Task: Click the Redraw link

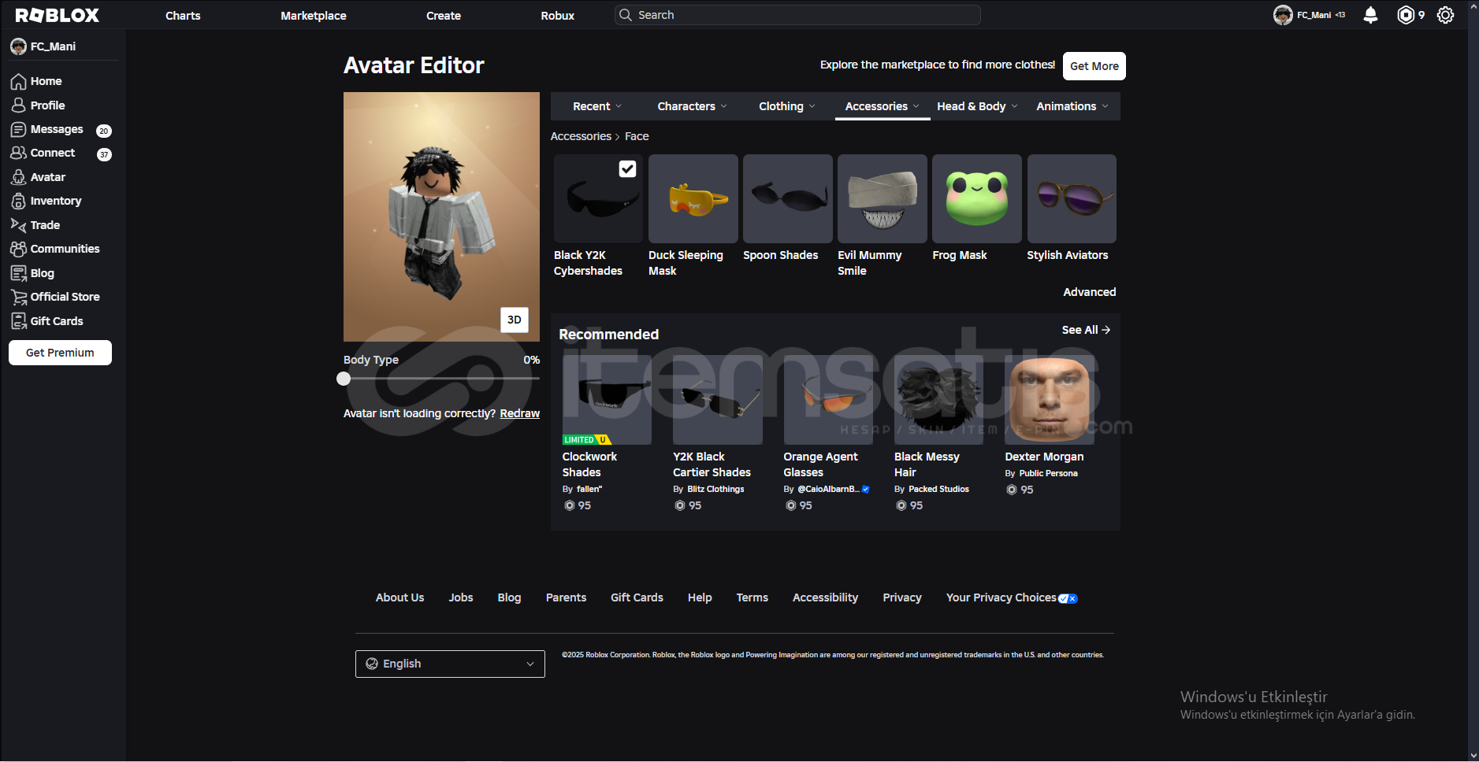Action: (520, 413)
